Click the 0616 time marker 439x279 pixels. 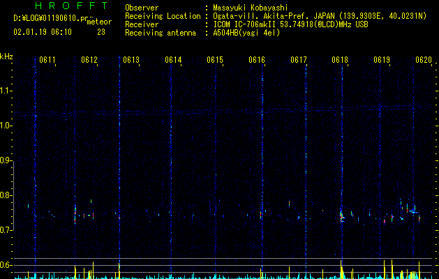tap(257, 60)
